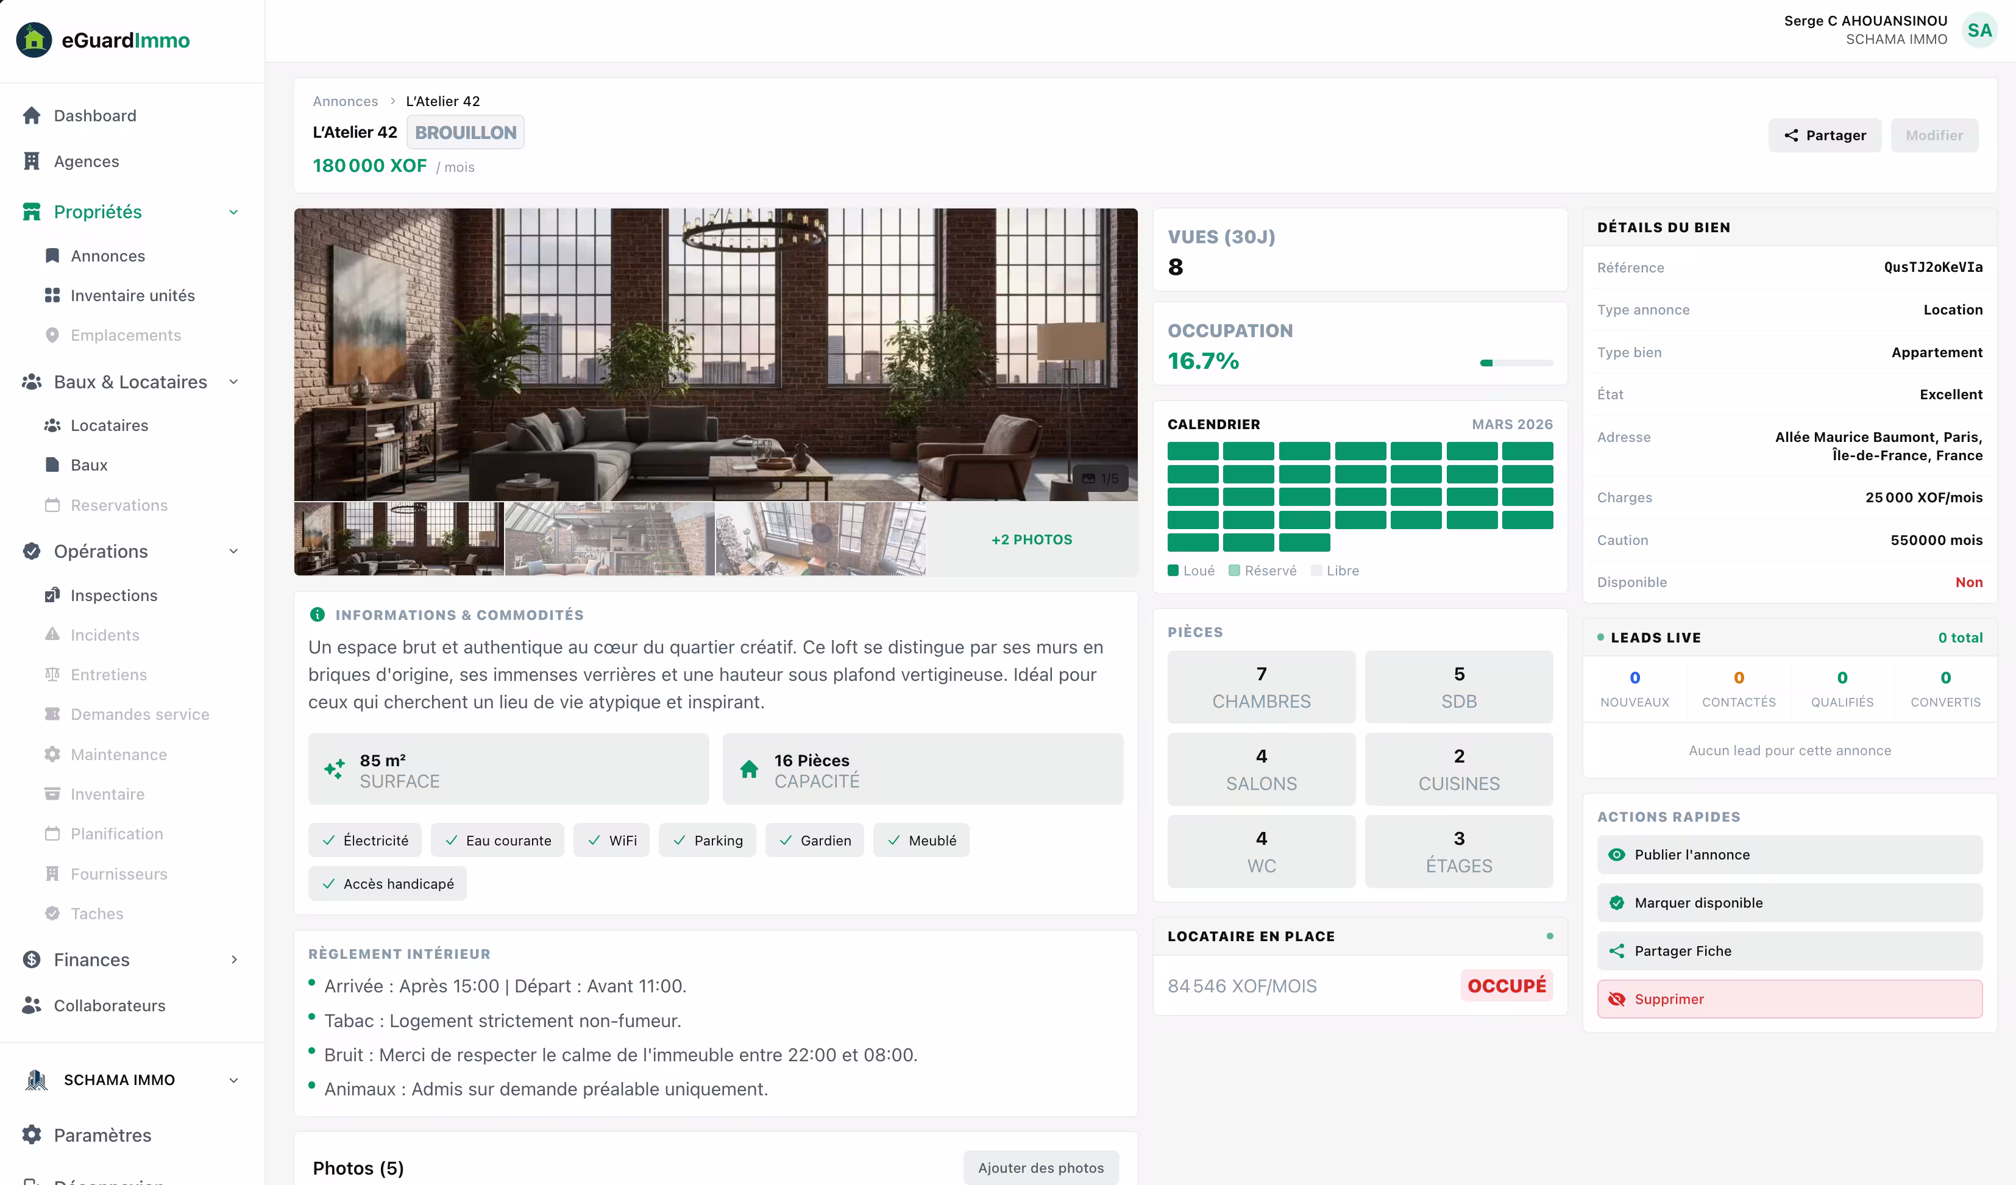Click the share icon beside Partager Fiche
Image resolution: width=2016 pixels, height=1185 pixels.
point(1617,950)
